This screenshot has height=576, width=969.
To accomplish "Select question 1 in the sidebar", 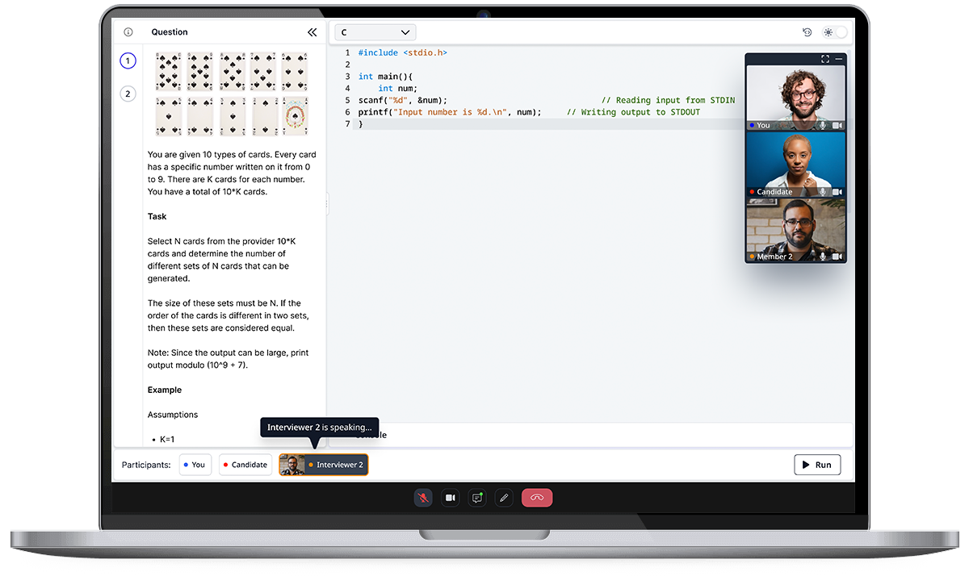I will [128, 61].
